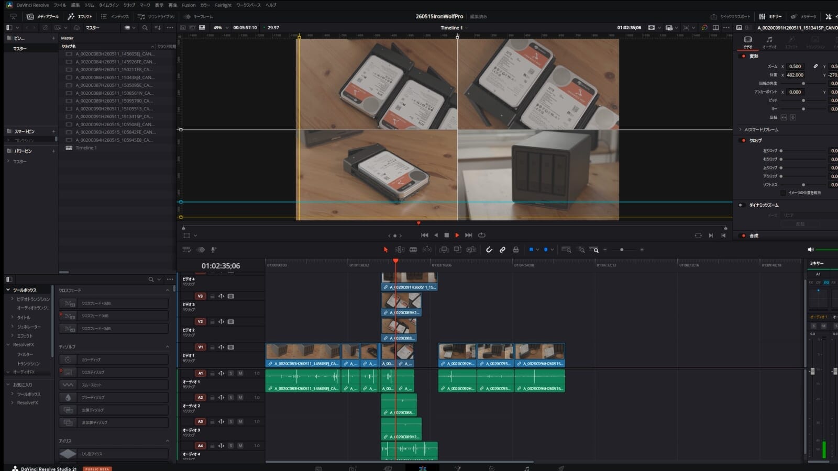Click the timeline zoom slider handle
838x471 pixels.
click(622, 250)
